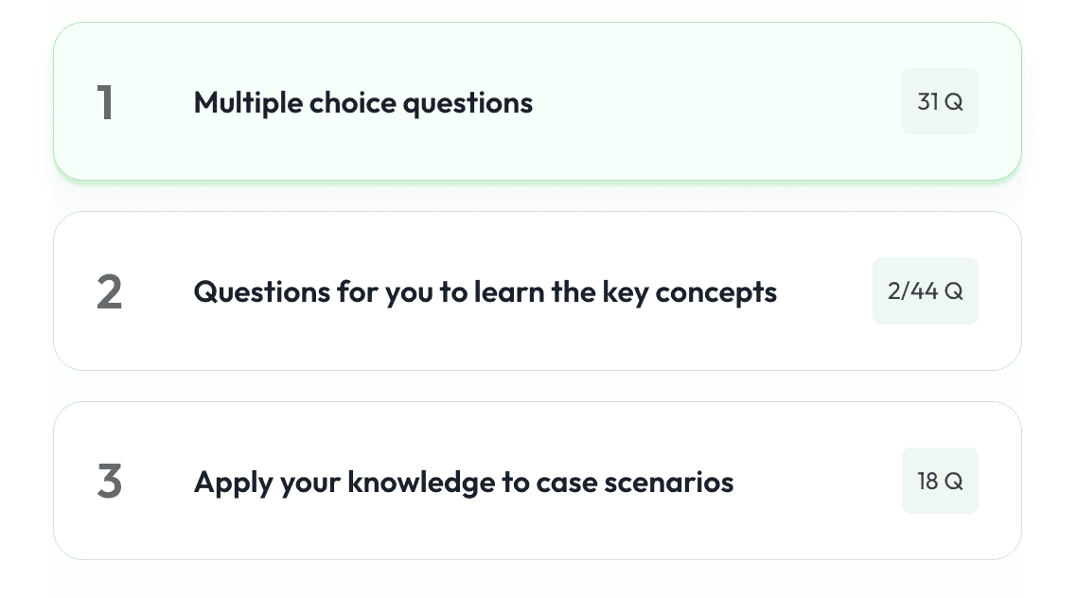Click the number 3 on the third card
1077x598 pixels.
coord(107,480)
